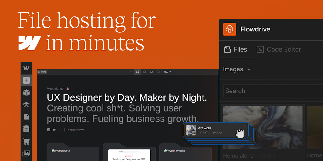Open the Mydesignwhiz project card

pyautogui.click(x=73, y=152)
